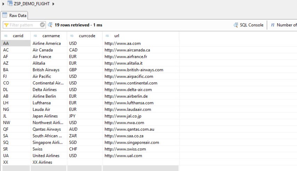Select the British Airways cell
This screenshot has width=297, height=171.
(49, 70)
